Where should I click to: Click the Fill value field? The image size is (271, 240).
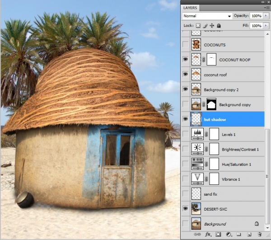click(256, 26)
